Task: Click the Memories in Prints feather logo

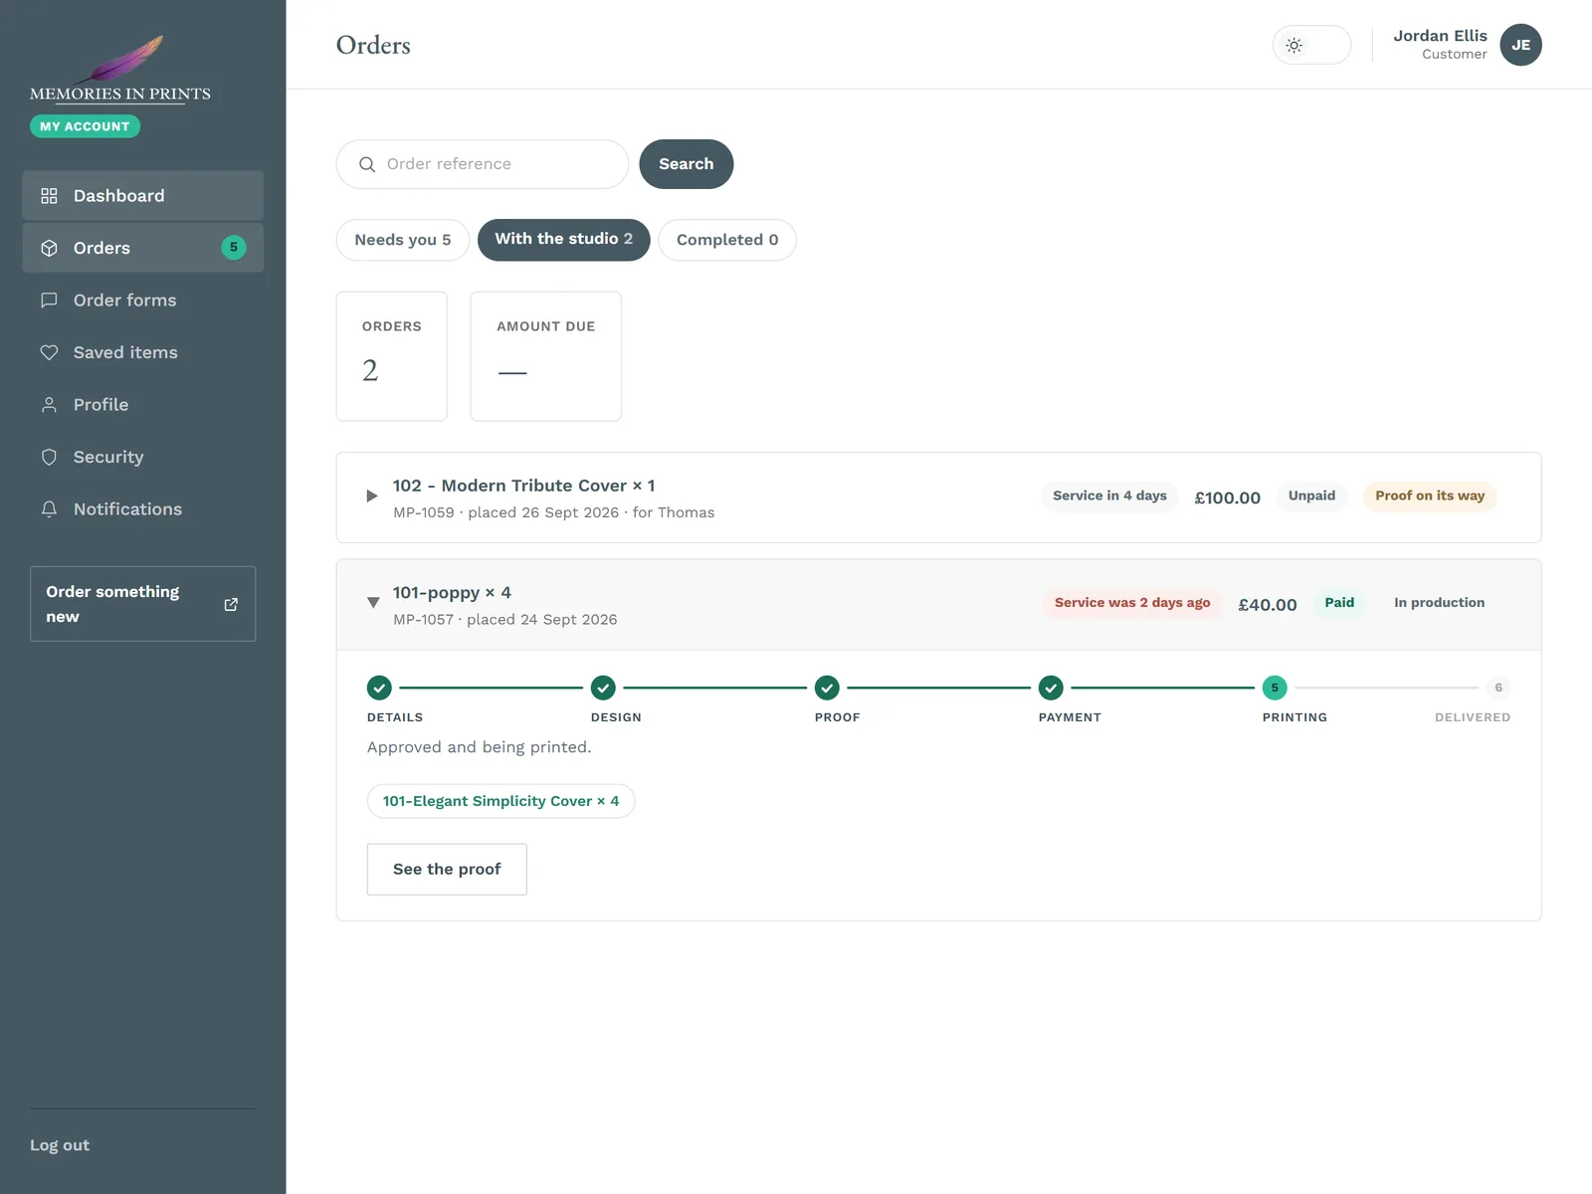Action: click(x=120, y=69)
